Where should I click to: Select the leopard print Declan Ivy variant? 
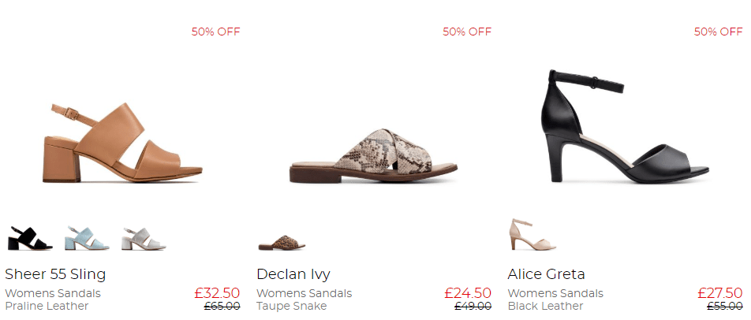pyautogui.click(x=282, y=243)
